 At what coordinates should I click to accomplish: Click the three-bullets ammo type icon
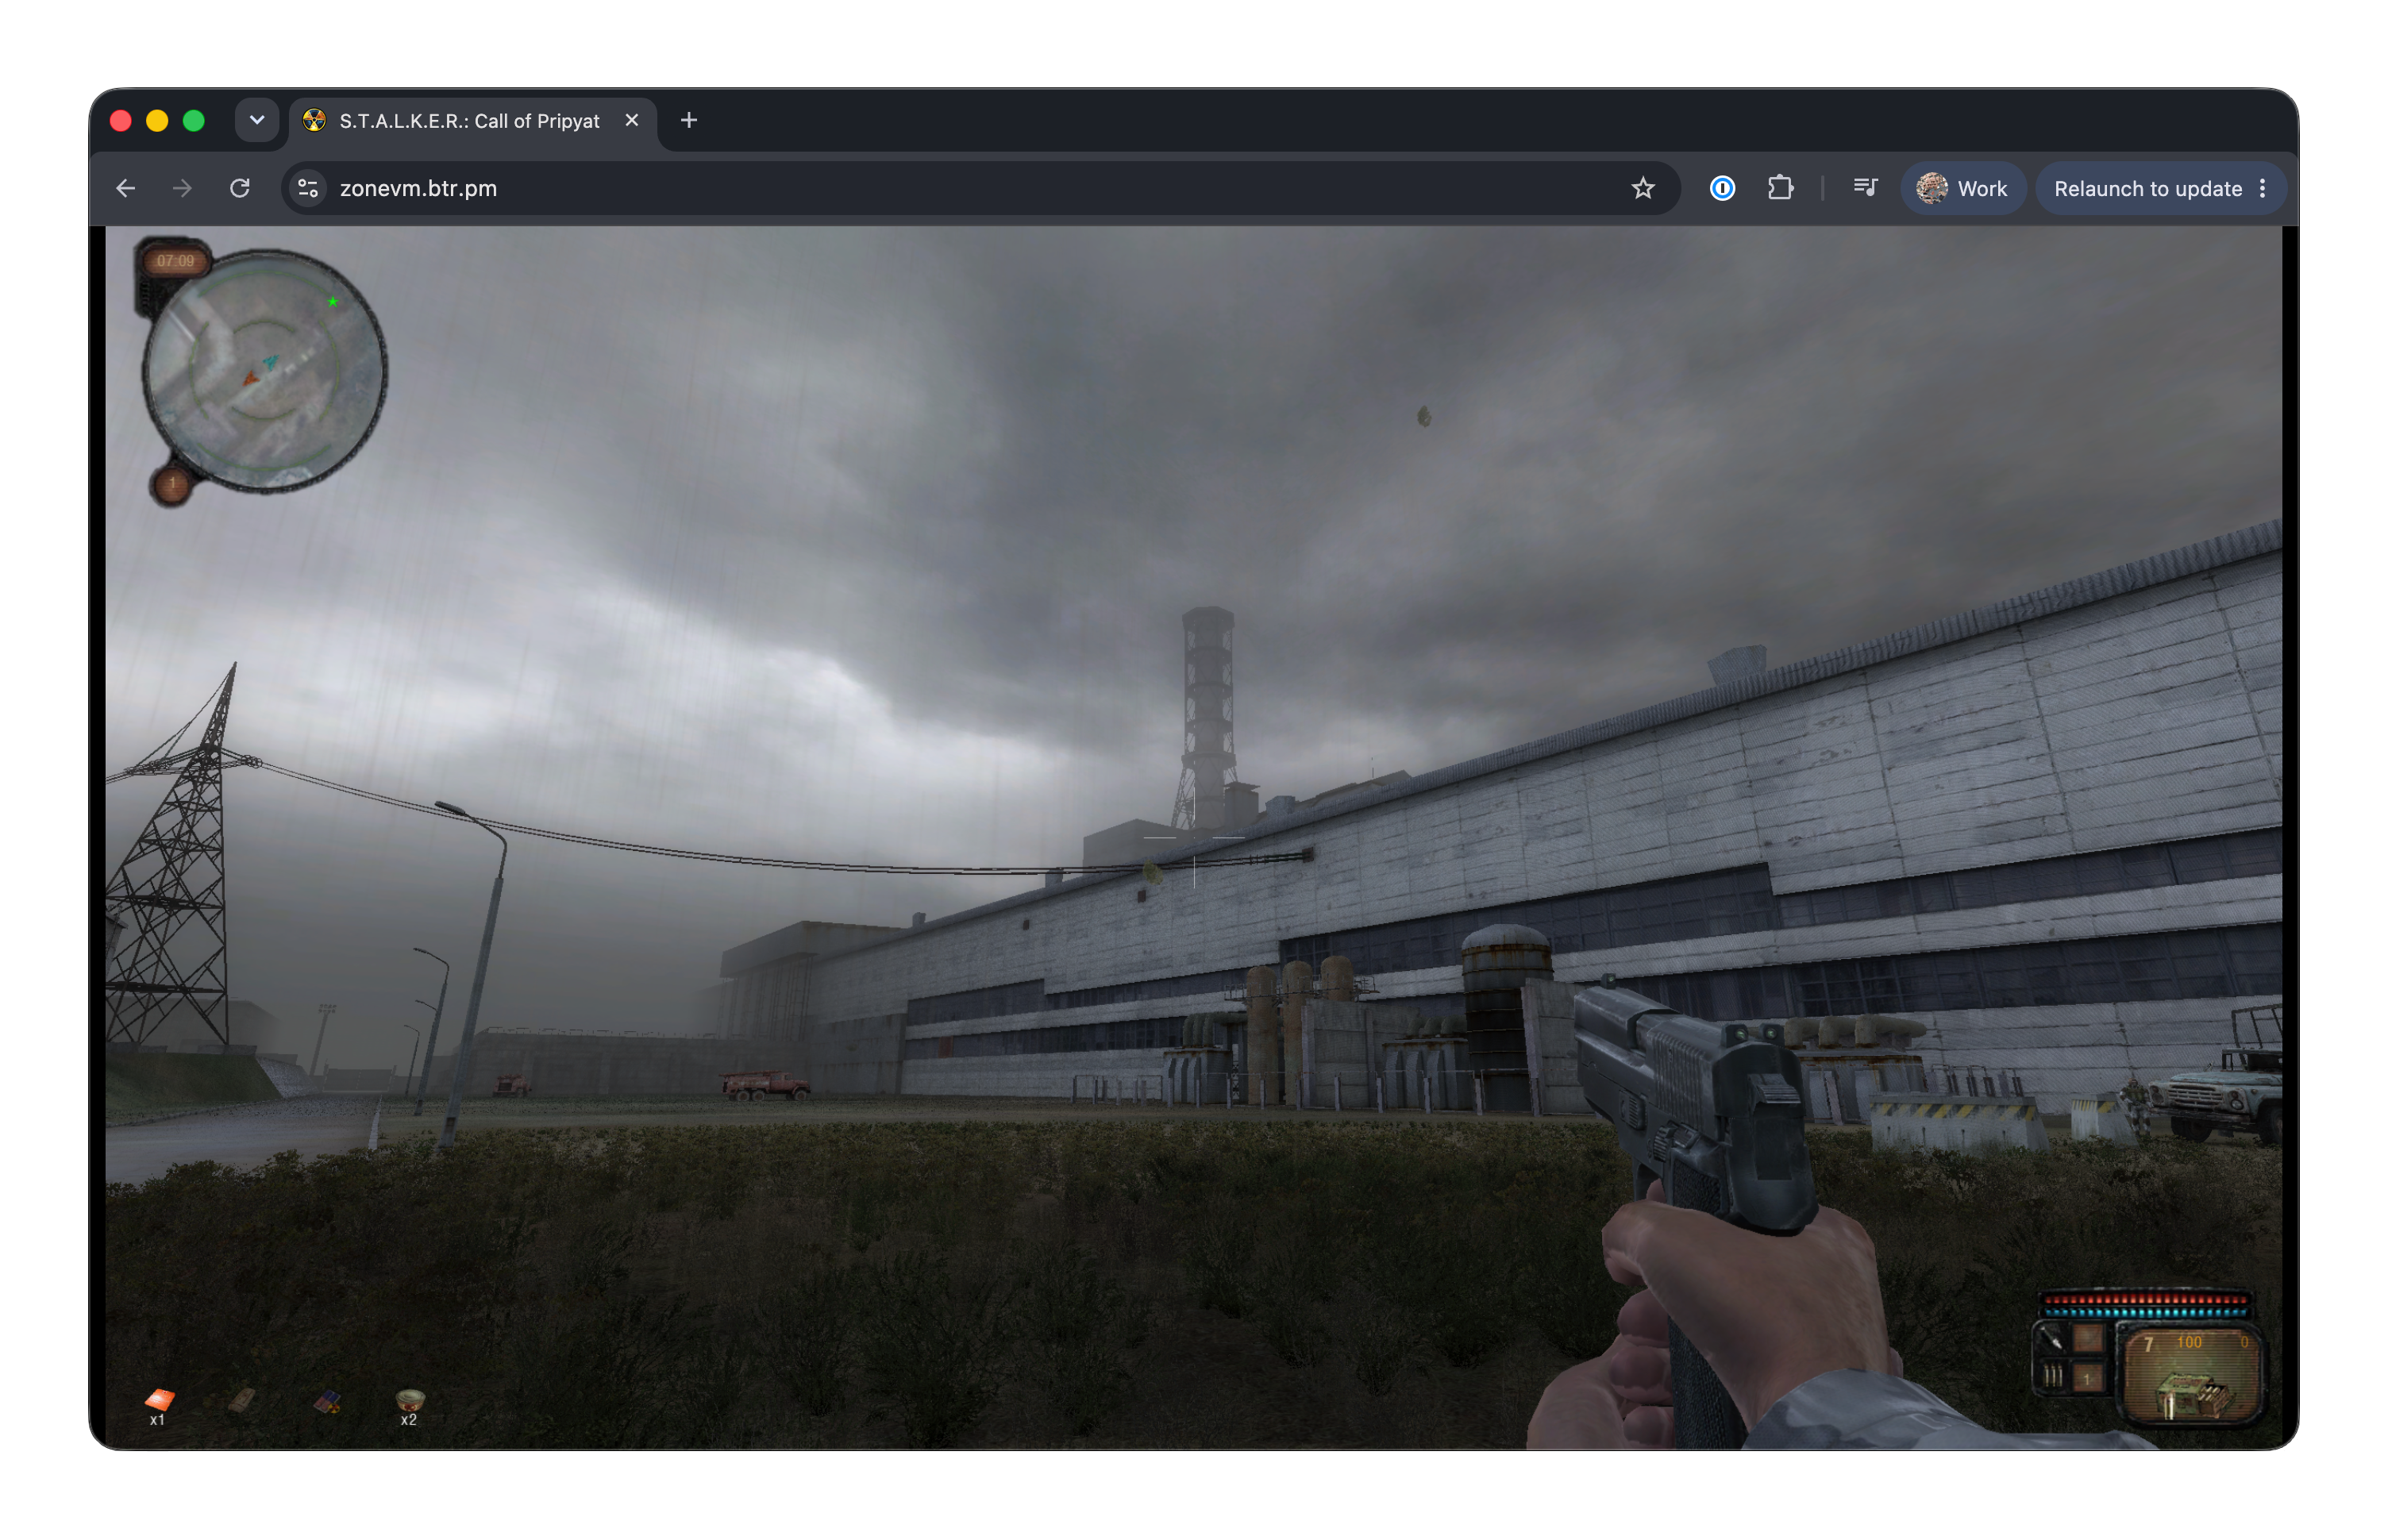(x=2052, y=1377)
